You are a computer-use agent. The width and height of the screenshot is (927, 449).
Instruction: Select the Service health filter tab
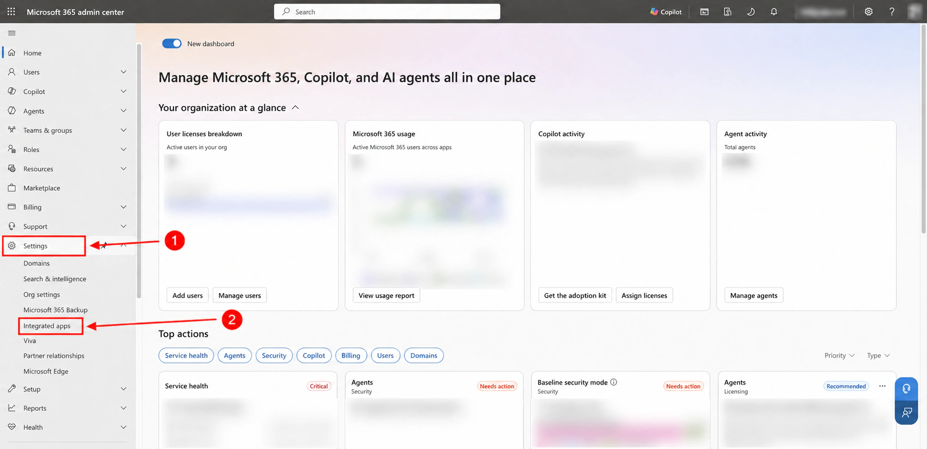click(186, 355)
